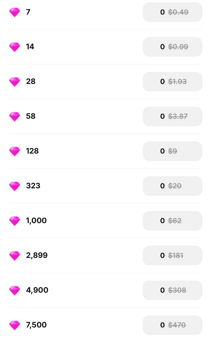The width and height of the screenshot is (211, 341).
Task: Select the gem icon next to 7,500
Action: coord(15,325)
